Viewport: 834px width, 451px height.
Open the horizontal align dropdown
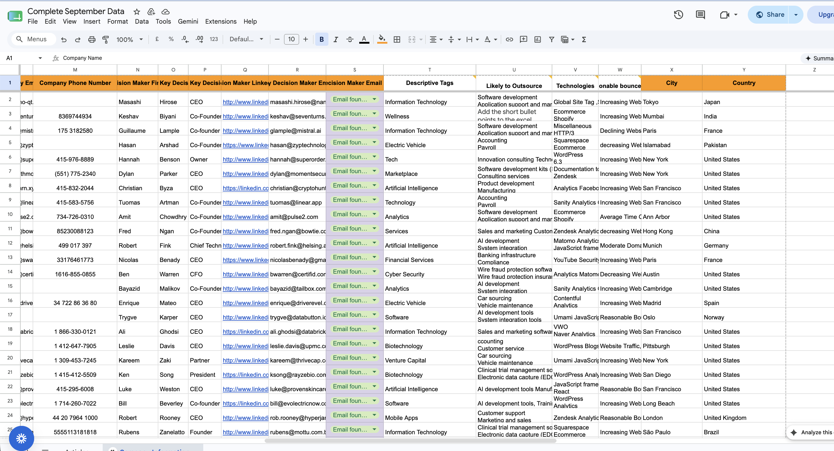[x=436, y=39]
